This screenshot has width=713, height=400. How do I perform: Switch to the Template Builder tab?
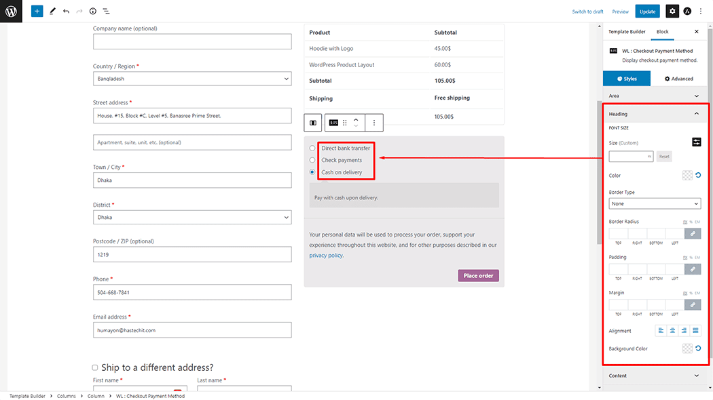pos(626,32)
